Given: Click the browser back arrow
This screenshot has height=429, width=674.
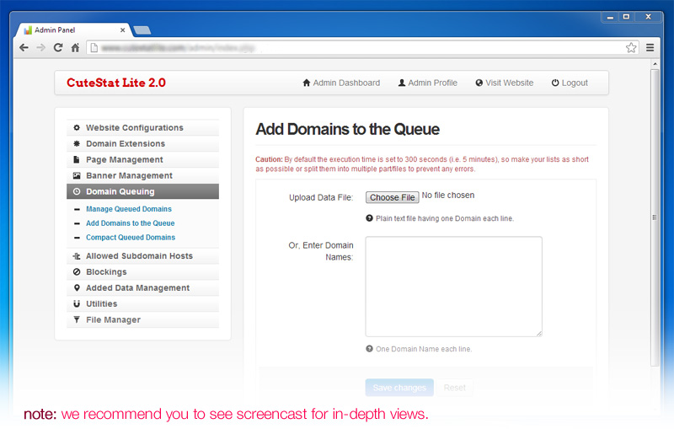Looking at the screenshot, I should (24, 48).
